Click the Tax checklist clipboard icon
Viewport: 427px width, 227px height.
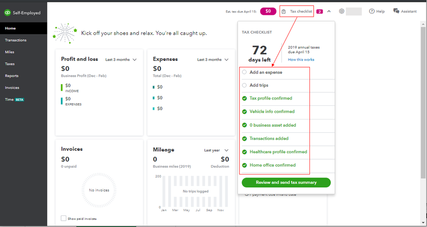pos(284,12)
